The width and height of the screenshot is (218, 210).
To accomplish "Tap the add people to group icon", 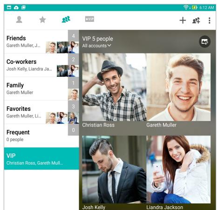I will pos(196,20).
